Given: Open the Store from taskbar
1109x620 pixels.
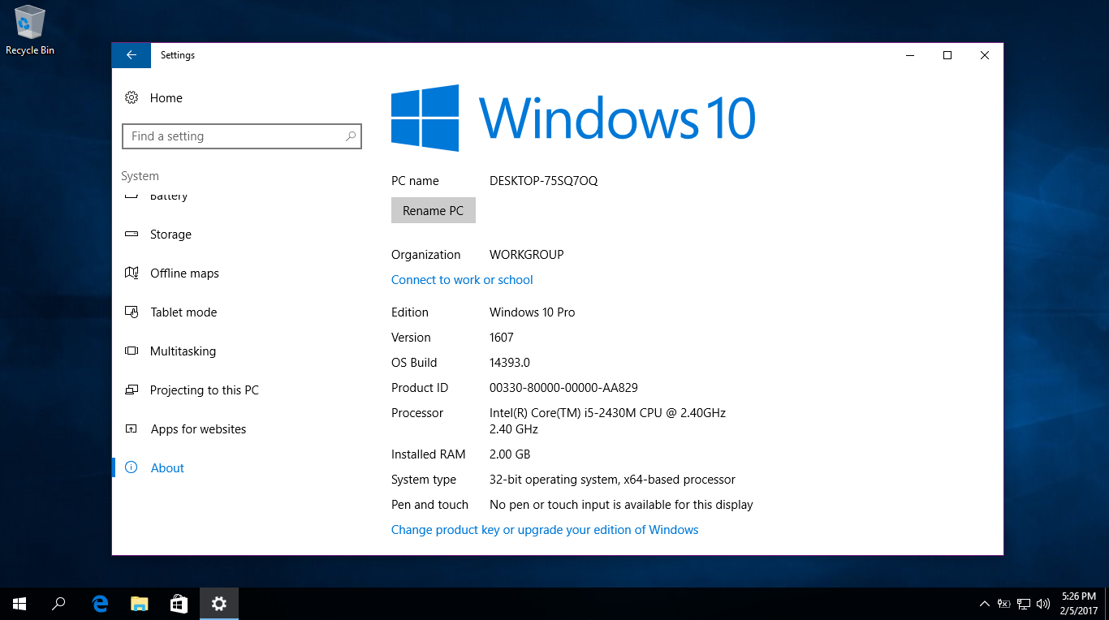Looking at the screenshot, I should click(179, 604).
